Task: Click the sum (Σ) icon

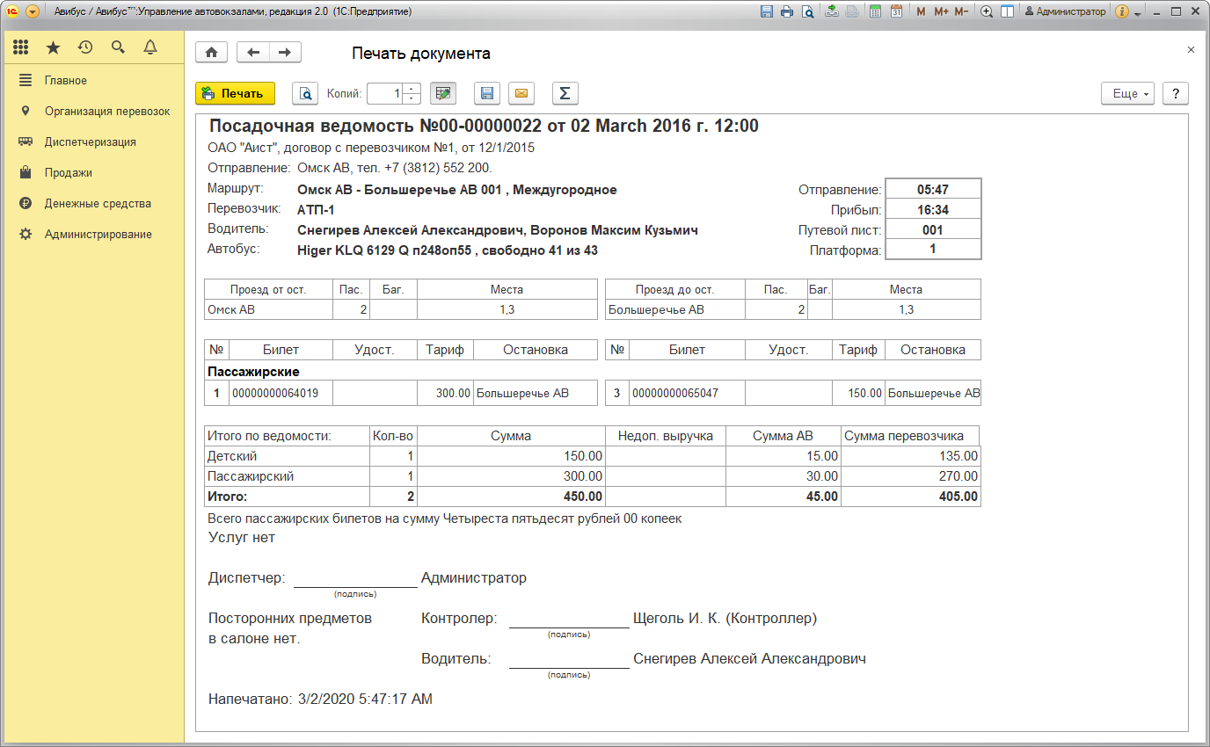Action: [x=565, y=93]
